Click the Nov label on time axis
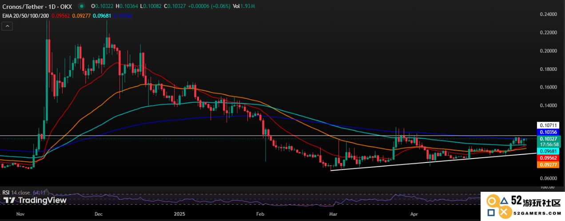The height and width of the screenshot is (221, 565). point(20,213)
